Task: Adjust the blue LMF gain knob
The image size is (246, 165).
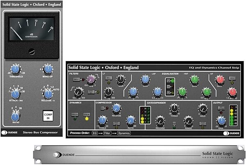Action: point(145,80)
